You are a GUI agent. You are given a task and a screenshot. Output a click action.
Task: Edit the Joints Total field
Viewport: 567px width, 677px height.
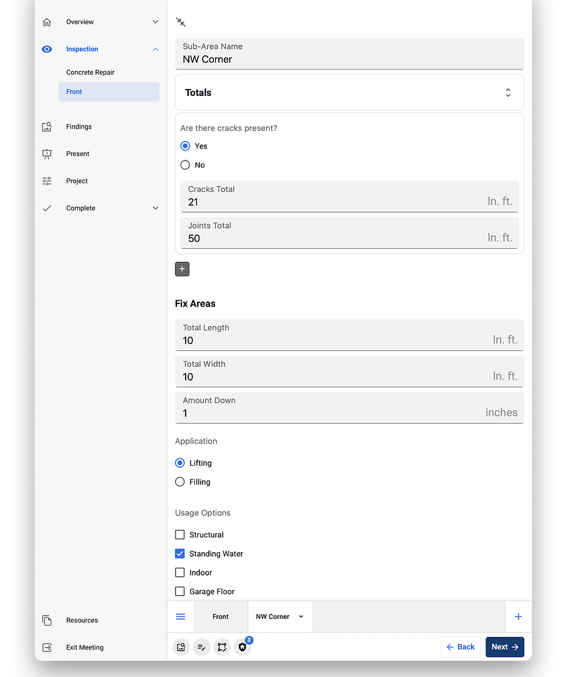point(349,233)
